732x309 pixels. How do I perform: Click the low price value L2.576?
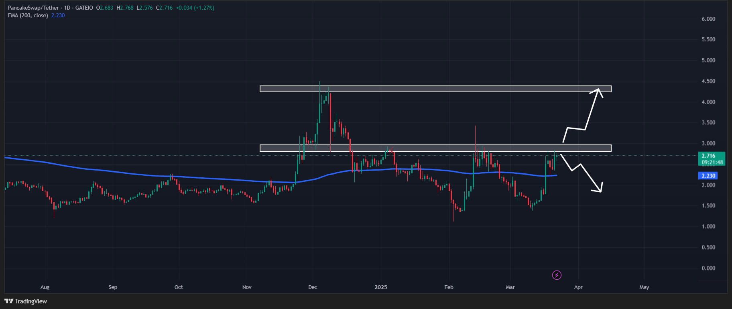[144, 8]
